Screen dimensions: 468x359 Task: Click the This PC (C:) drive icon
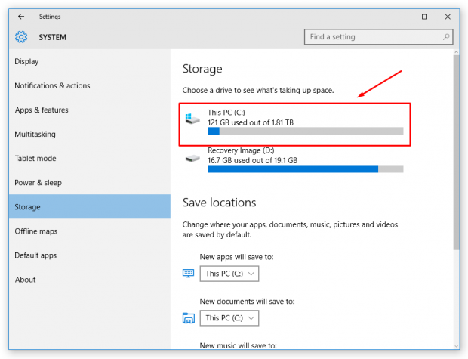193,119
